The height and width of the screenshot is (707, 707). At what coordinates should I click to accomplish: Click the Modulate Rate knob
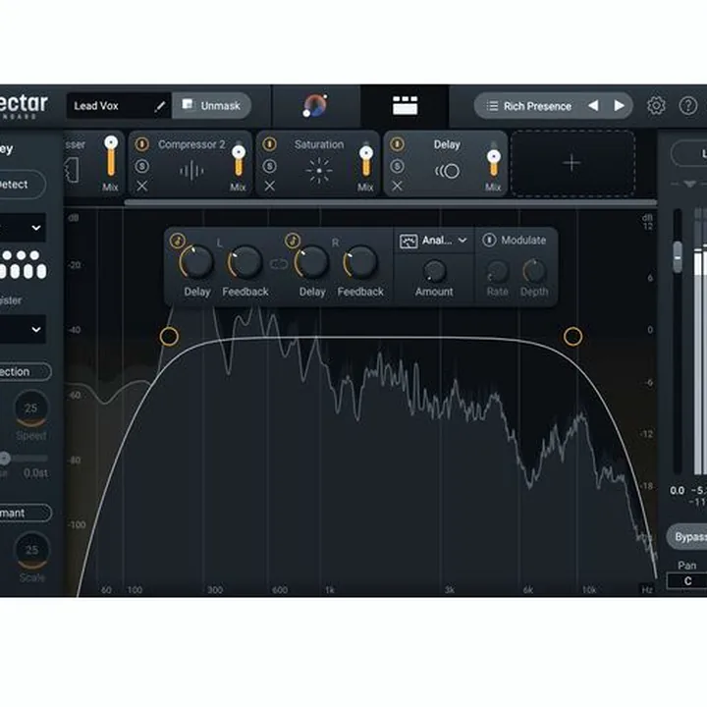tap(497, 271)
